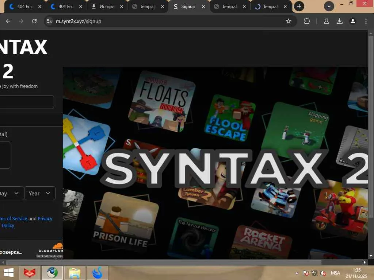Viewport: 374px width, 280px height.
Task: Expand the Day dropdown
Action: tap(10, 193)
